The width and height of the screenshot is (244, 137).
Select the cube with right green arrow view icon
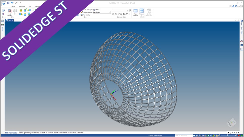coord(21,14)
